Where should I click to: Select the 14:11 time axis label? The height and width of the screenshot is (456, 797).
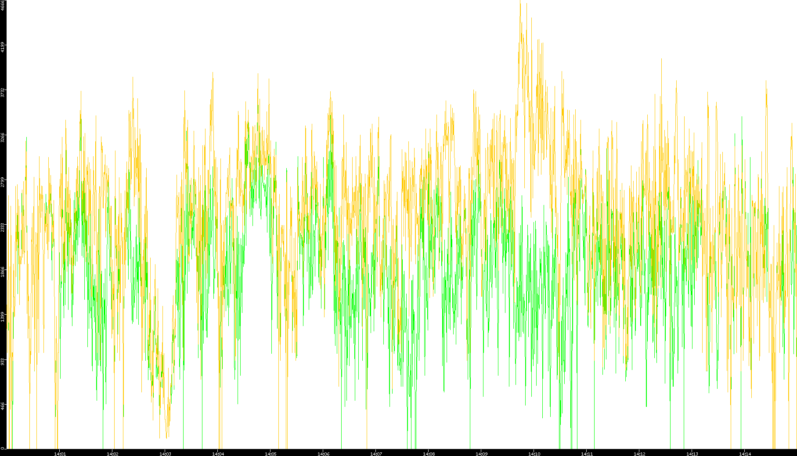pyautogui.click(x=587, y=454)
